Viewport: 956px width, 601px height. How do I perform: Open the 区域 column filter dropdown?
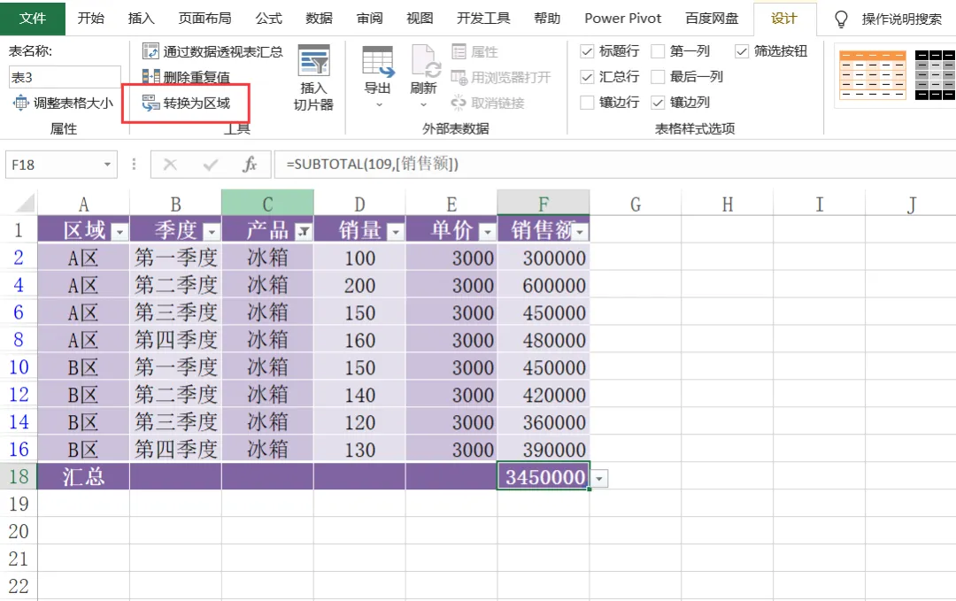click(x=120, y=232)
